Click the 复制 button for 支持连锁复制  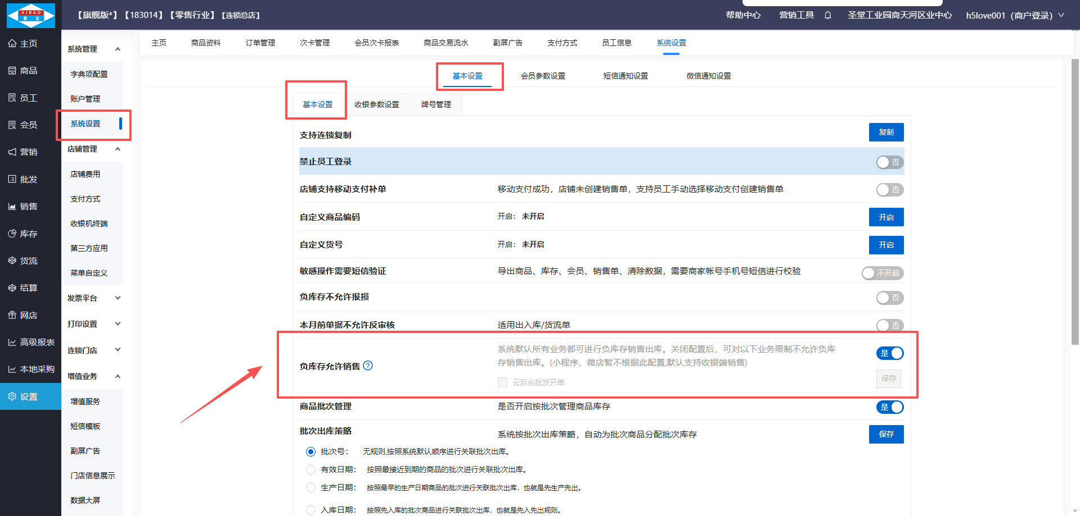pos(886,133)
